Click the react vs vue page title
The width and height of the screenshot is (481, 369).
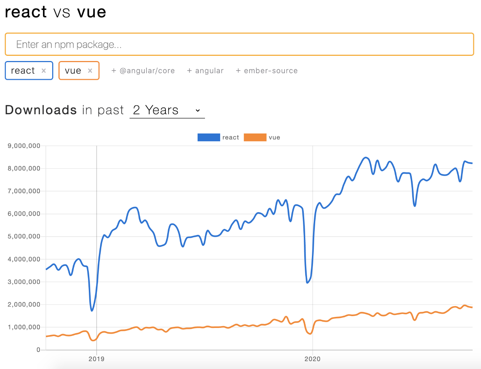pyautogui.click(x=55, y=12)
